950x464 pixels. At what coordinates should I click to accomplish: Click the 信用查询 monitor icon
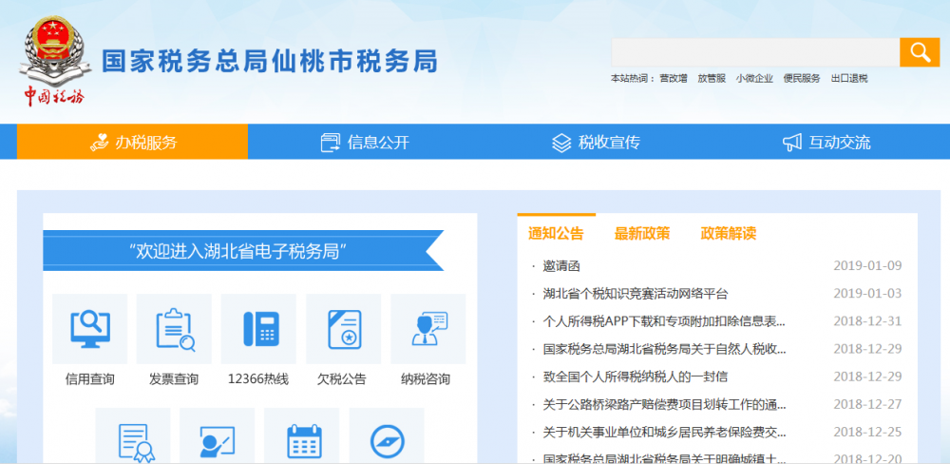[x=89, y=329]
